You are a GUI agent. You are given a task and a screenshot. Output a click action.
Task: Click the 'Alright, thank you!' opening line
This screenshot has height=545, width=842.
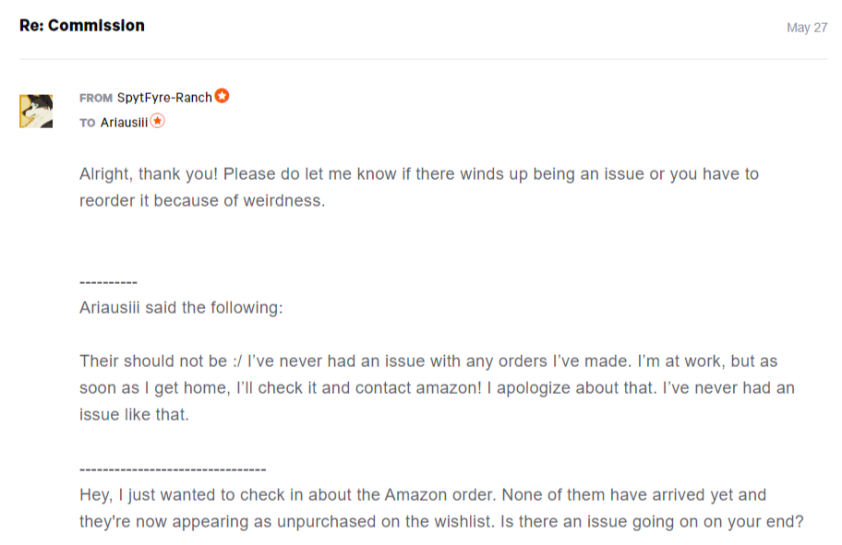(419, 174)
